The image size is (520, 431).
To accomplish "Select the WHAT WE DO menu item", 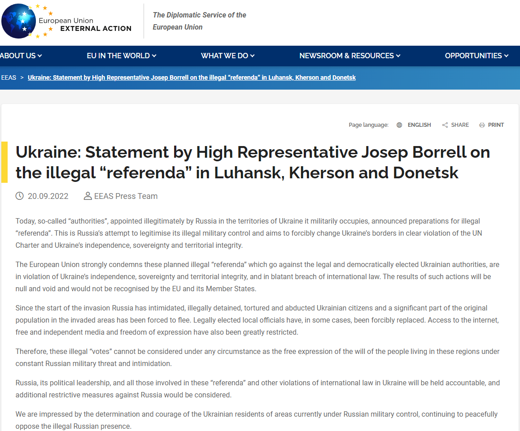I will pyautogui.click(x=224, y=56).
